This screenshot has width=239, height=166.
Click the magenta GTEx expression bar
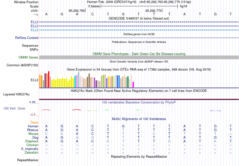[x=133, y=85]
